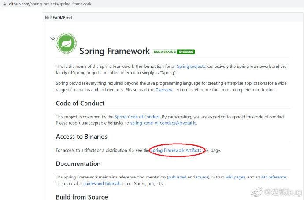Click the heading anchor link icon
The image size is (304, 200).
pos(52,38)
